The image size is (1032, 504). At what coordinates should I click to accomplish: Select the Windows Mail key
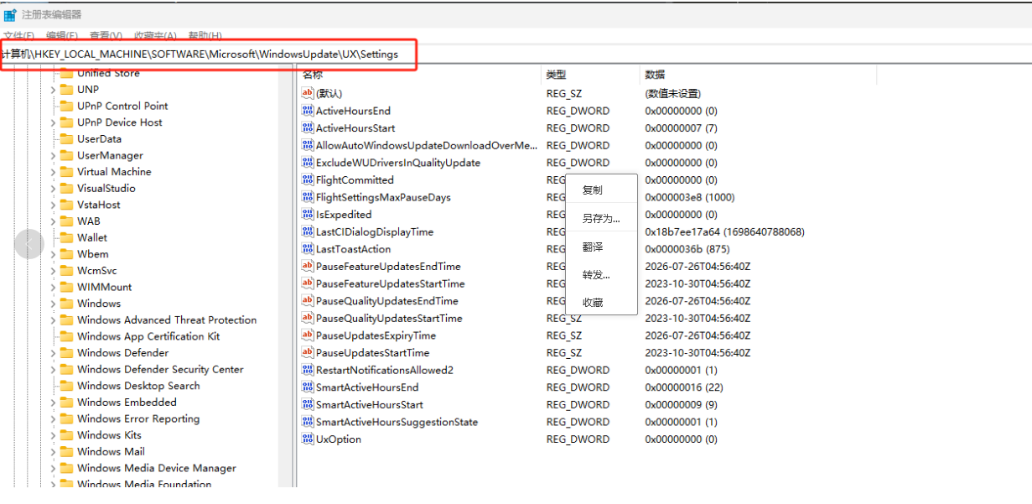[x=111, y=452]
